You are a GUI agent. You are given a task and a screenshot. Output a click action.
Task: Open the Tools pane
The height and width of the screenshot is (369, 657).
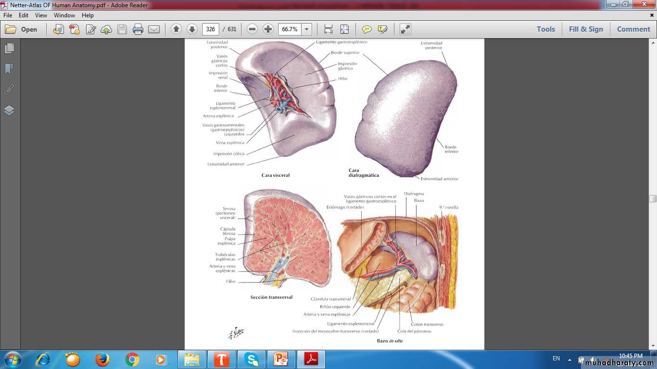pyautogui.click(x=546, y=29)
